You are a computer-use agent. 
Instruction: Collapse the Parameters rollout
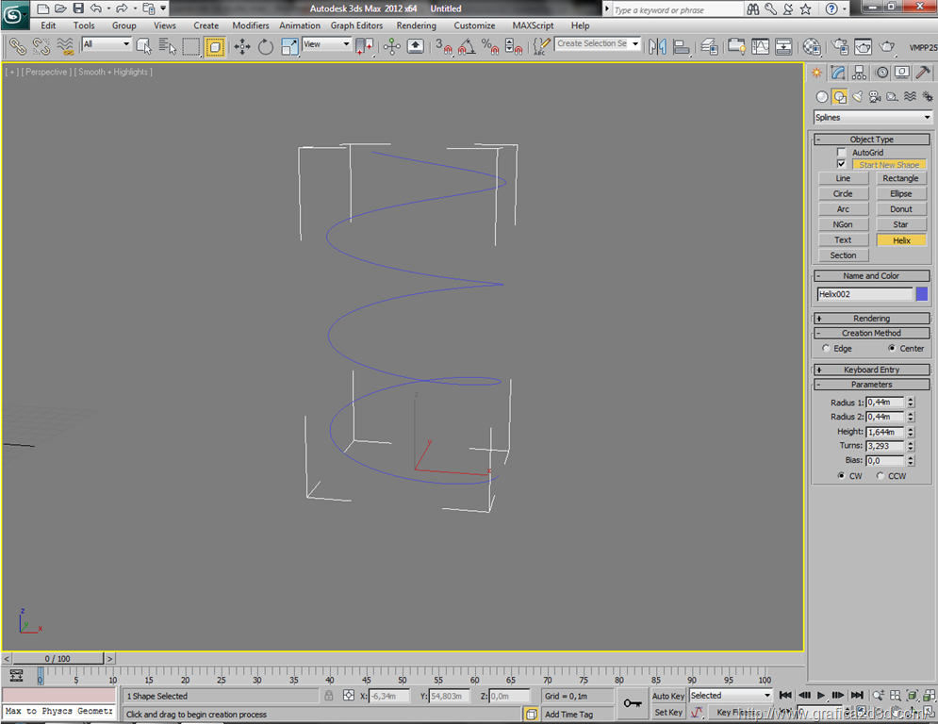point(872,385)
